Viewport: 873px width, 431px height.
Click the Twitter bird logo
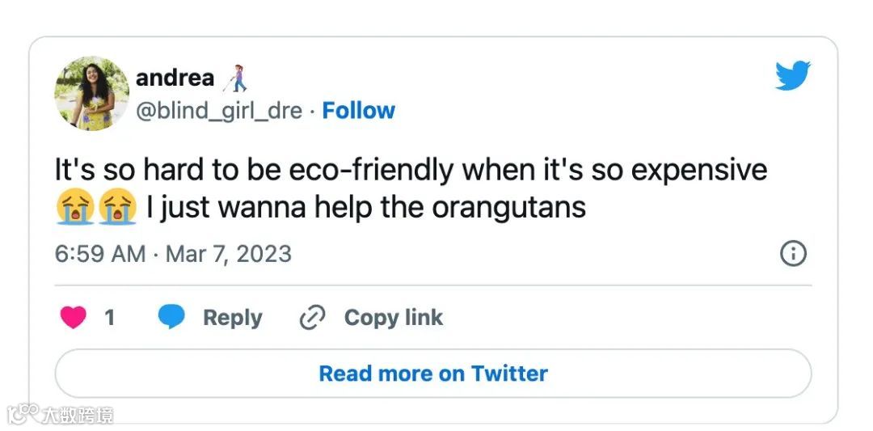pos(792,75)
